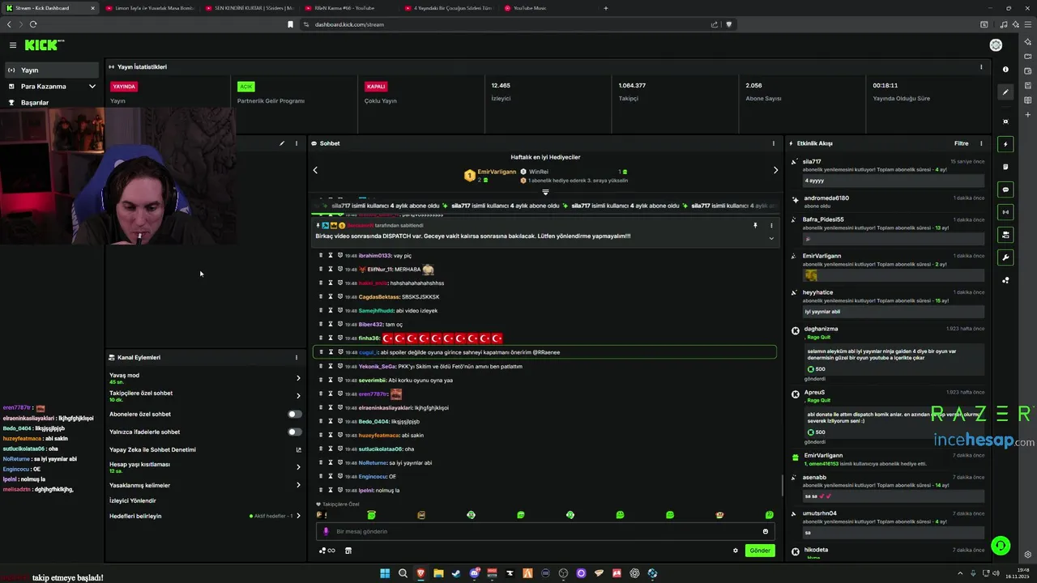Open Etkinlik Akışı three-dot menu
The image size is (1037, 583).
[981, 143]
